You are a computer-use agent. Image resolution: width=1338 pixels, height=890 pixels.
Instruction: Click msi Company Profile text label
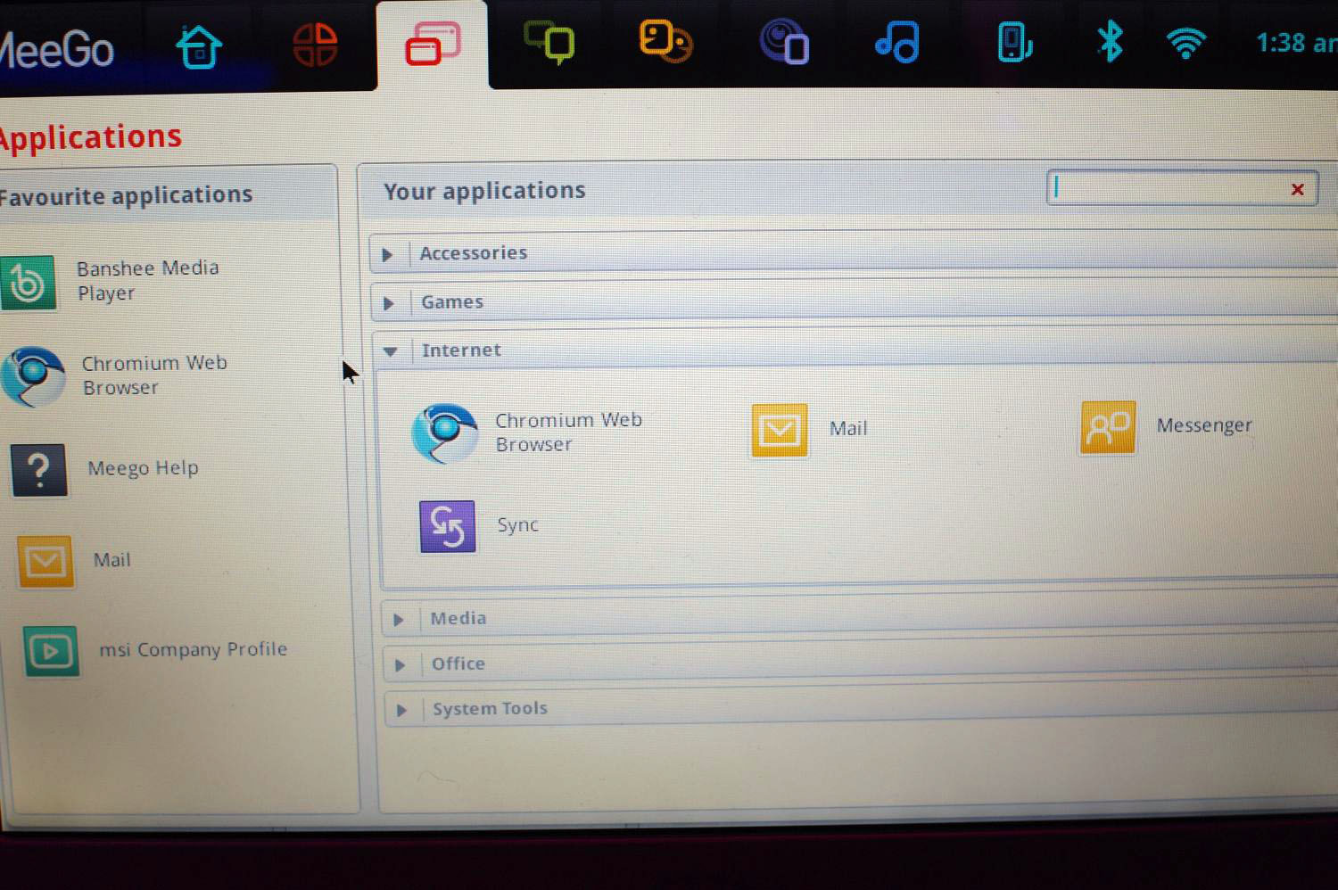coord(193,649)
